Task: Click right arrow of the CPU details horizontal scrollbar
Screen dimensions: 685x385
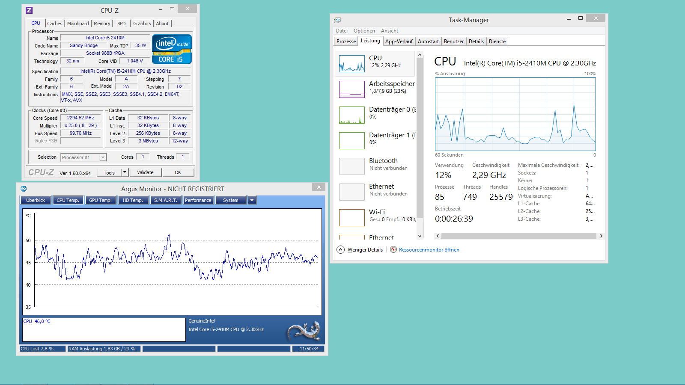Action: (601, 236)
